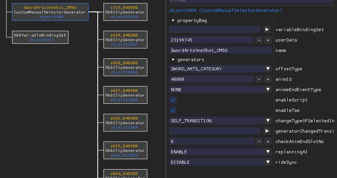Toggle the enableTae checkbox
Image resolution: width=337 pixels, height=178 pixels.
coord(173,110)
